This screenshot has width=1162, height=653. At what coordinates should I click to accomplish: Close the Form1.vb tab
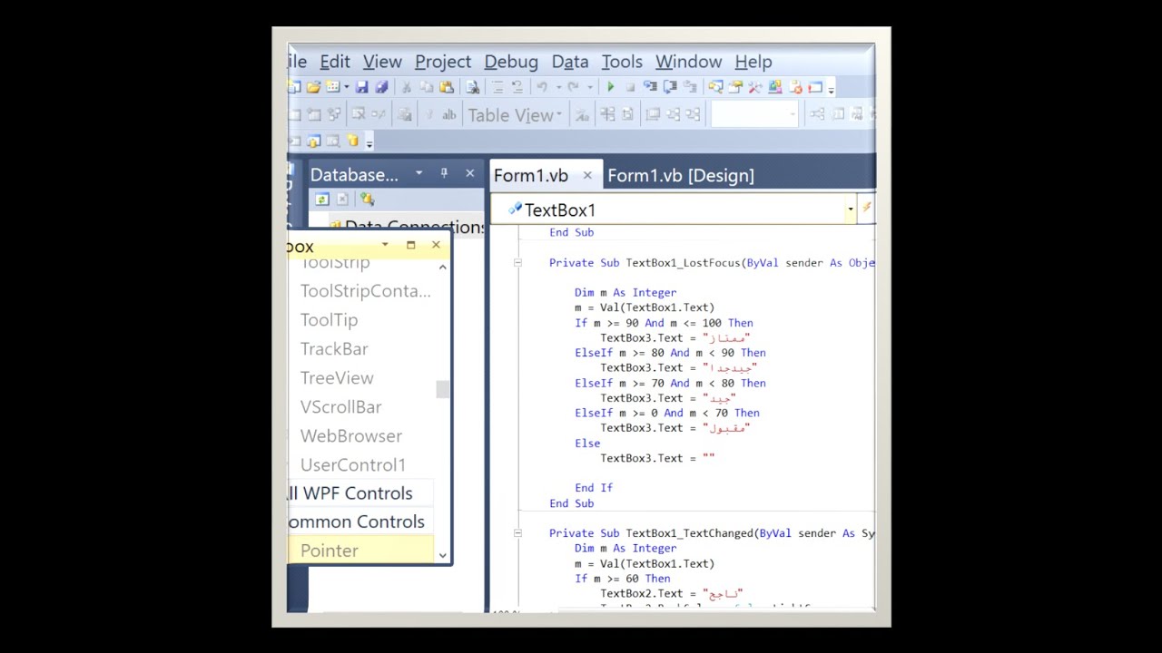tap(587, 176)
